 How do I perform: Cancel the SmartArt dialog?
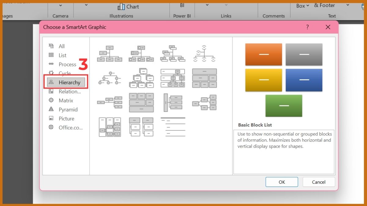(x=319, y=182)
